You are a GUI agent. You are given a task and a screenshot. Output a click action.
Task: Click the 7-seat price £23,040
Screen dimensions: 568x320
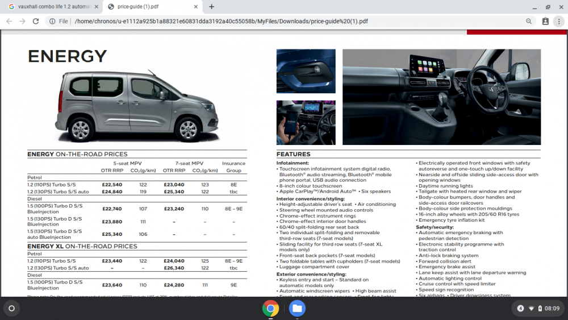click(x=174, y=185)
